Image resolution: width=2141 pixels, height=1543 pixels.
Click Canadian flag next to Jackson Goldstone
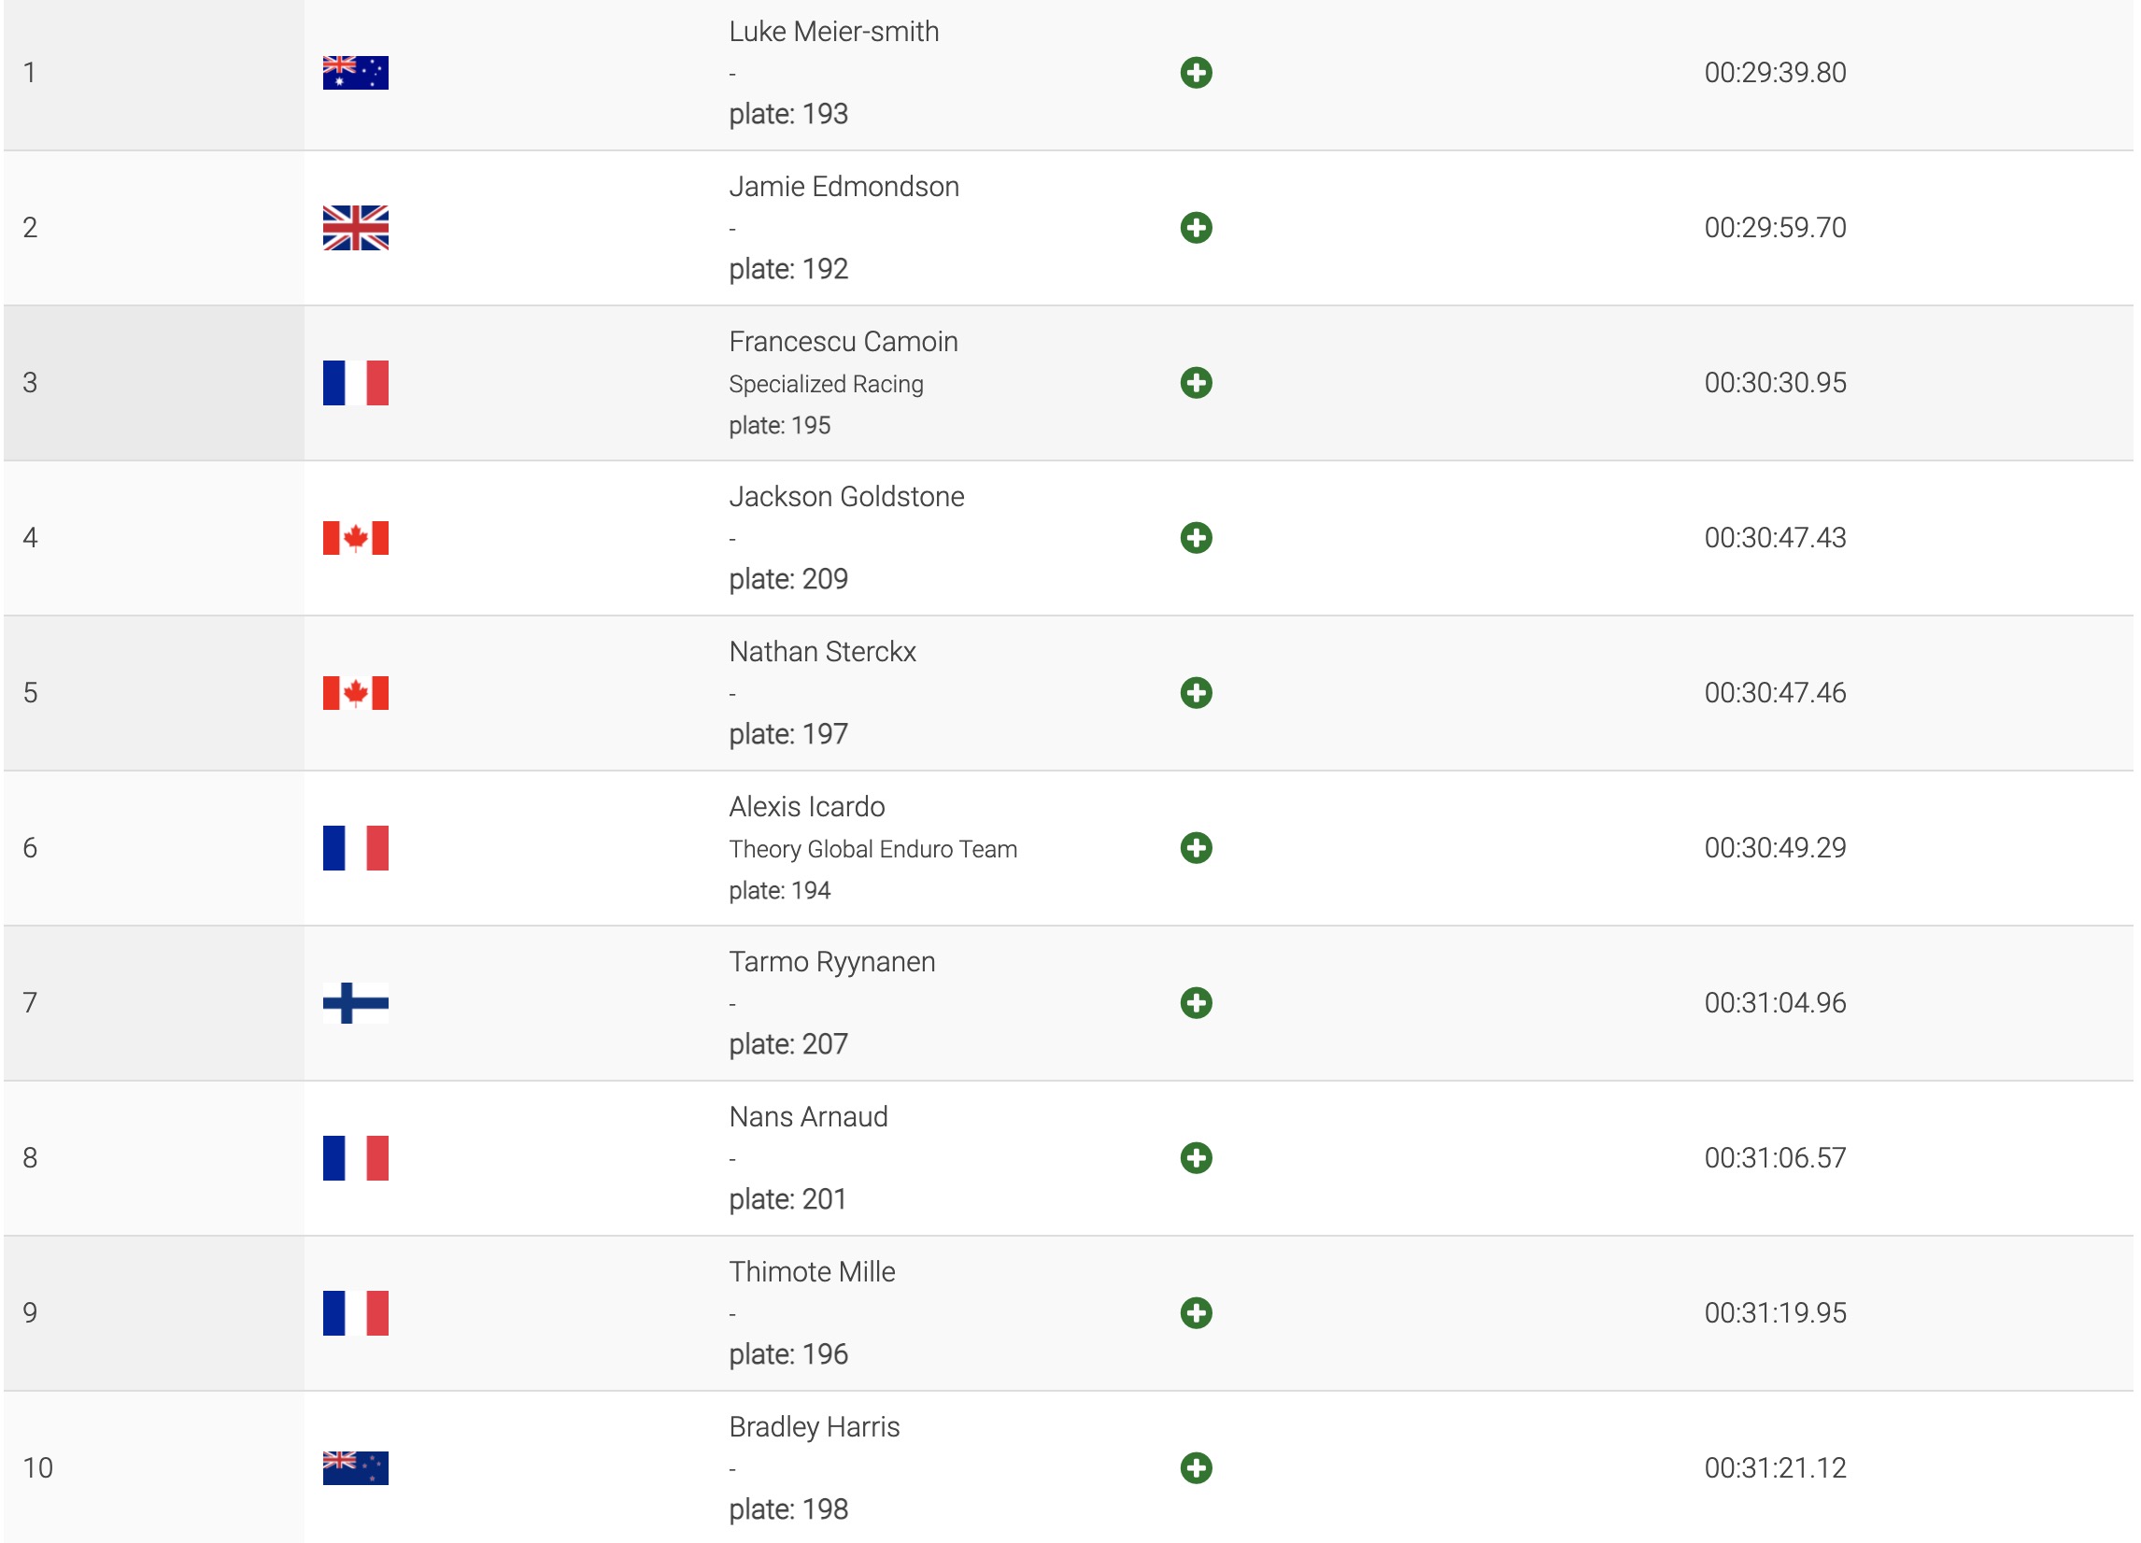pos(355,538)
